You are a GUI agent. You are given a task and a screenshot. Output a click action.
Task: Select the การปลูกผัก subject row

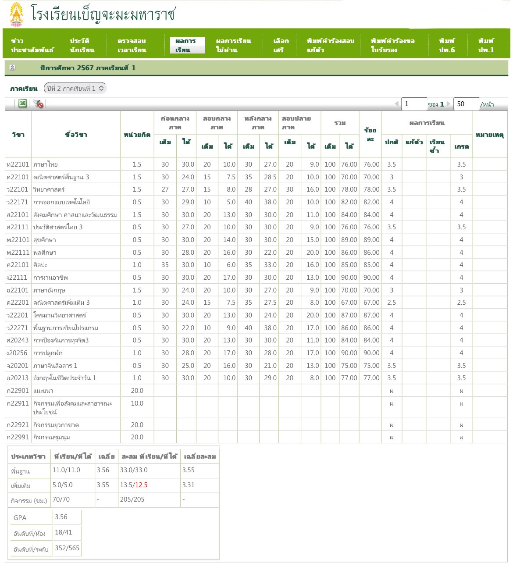256,353
